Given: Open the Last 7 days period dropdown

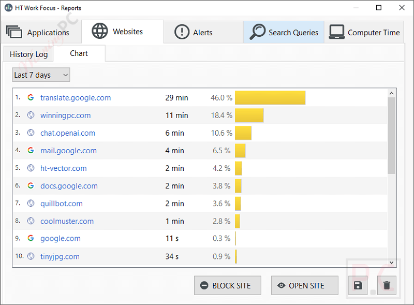Looking at the screenshot, I should click(x=41, y=75).
